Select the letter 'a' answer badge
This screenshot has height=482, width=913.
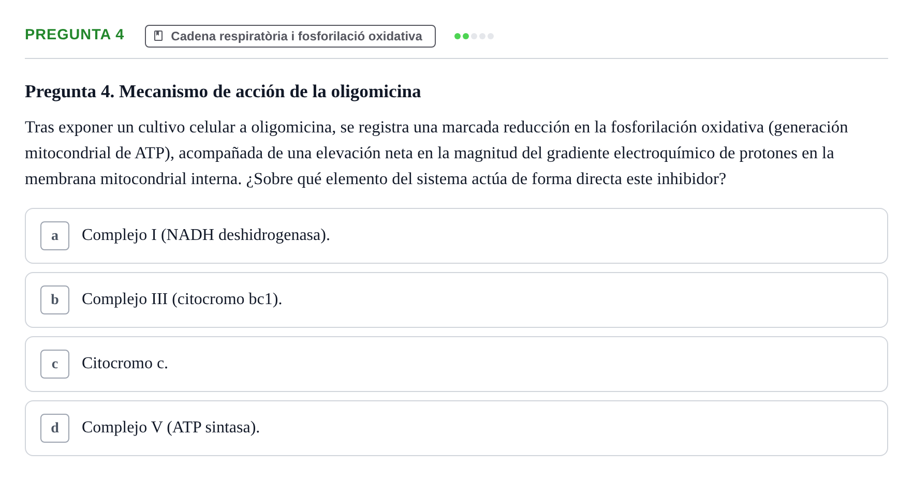[x=55, y=236]
